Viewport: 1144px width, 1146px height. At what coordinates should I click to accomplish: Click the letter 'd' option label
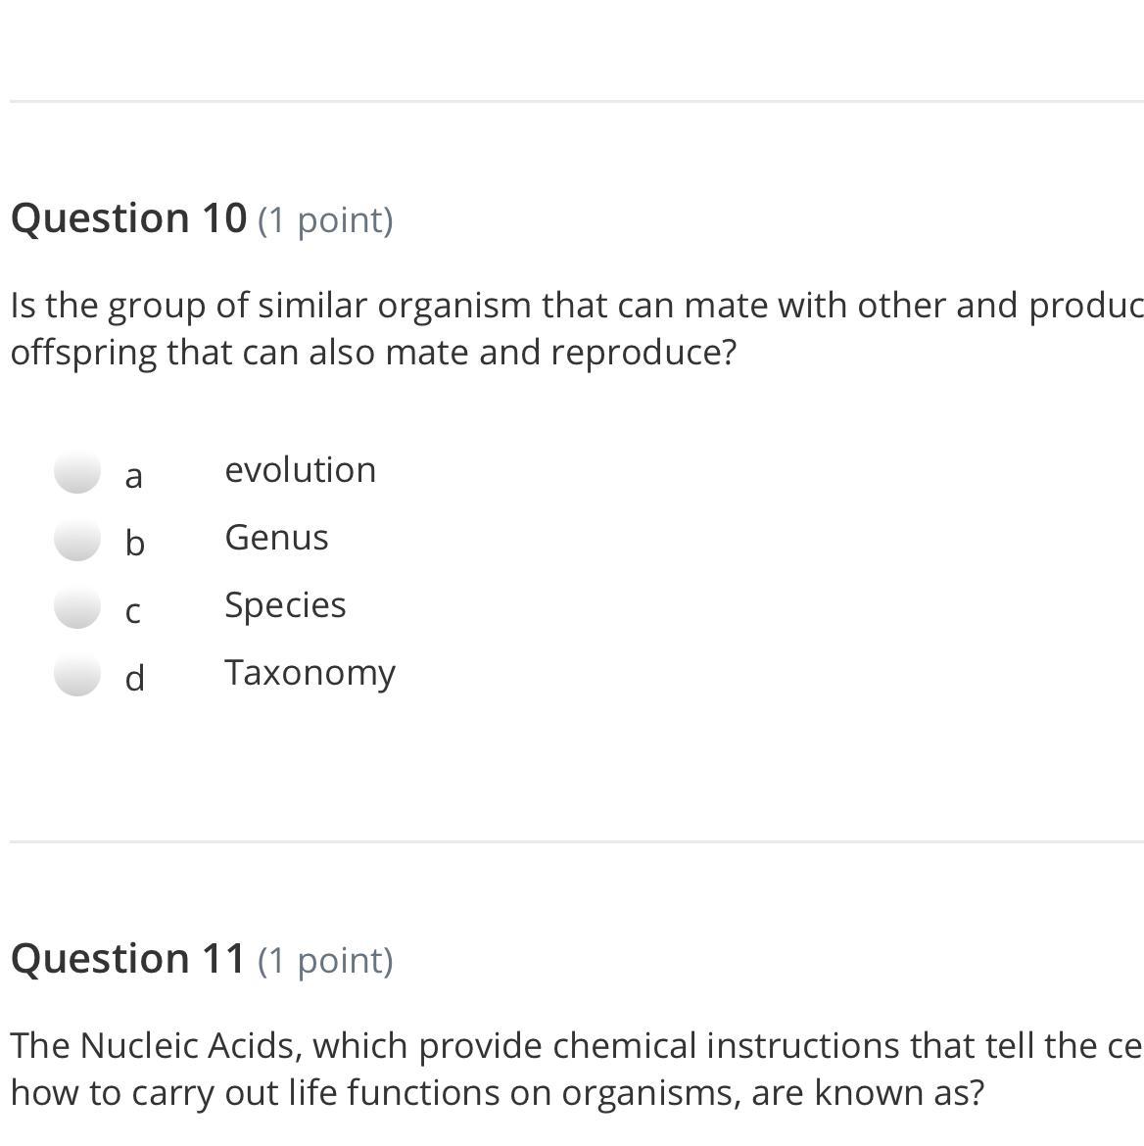134,678
